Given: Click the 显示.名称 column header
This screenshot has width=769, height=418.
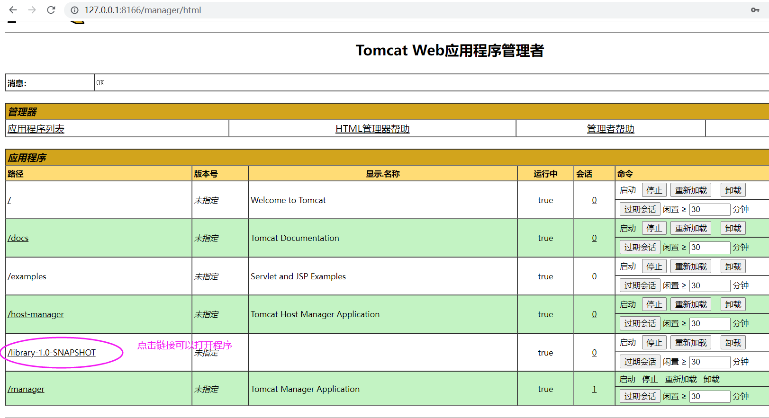Looking at the screenshot, I should pyautogui.click(x=383, y=174).
